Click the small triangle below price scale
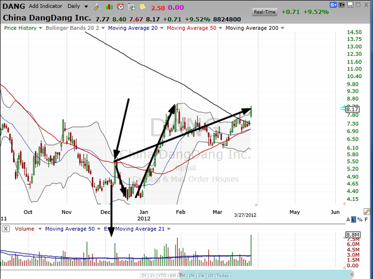373x279 pixels. tap(344, 203)
